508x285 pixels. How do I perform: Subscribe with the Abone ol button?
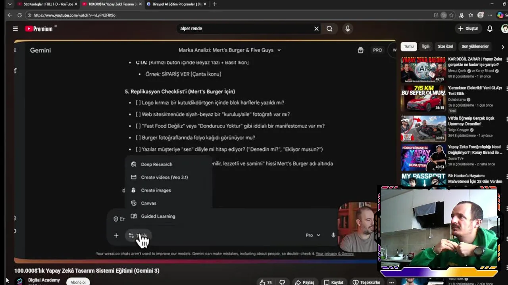[78, 282]
